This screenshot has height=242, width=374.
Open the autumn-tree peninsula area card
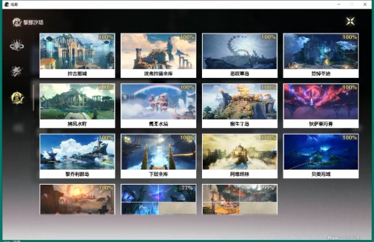tap(240, 106)
